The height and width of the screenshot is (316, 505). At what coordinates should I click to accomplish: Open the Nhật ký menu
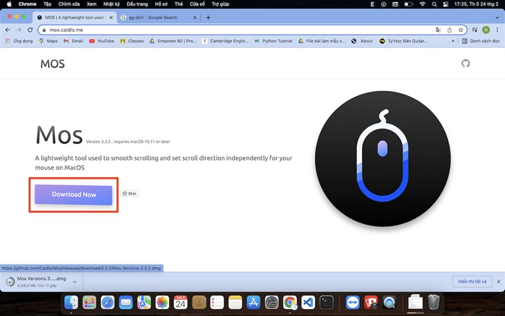[112, 4]
